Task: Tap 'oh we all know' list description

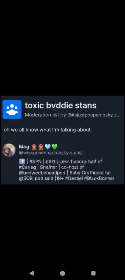Action: (47, 130)
